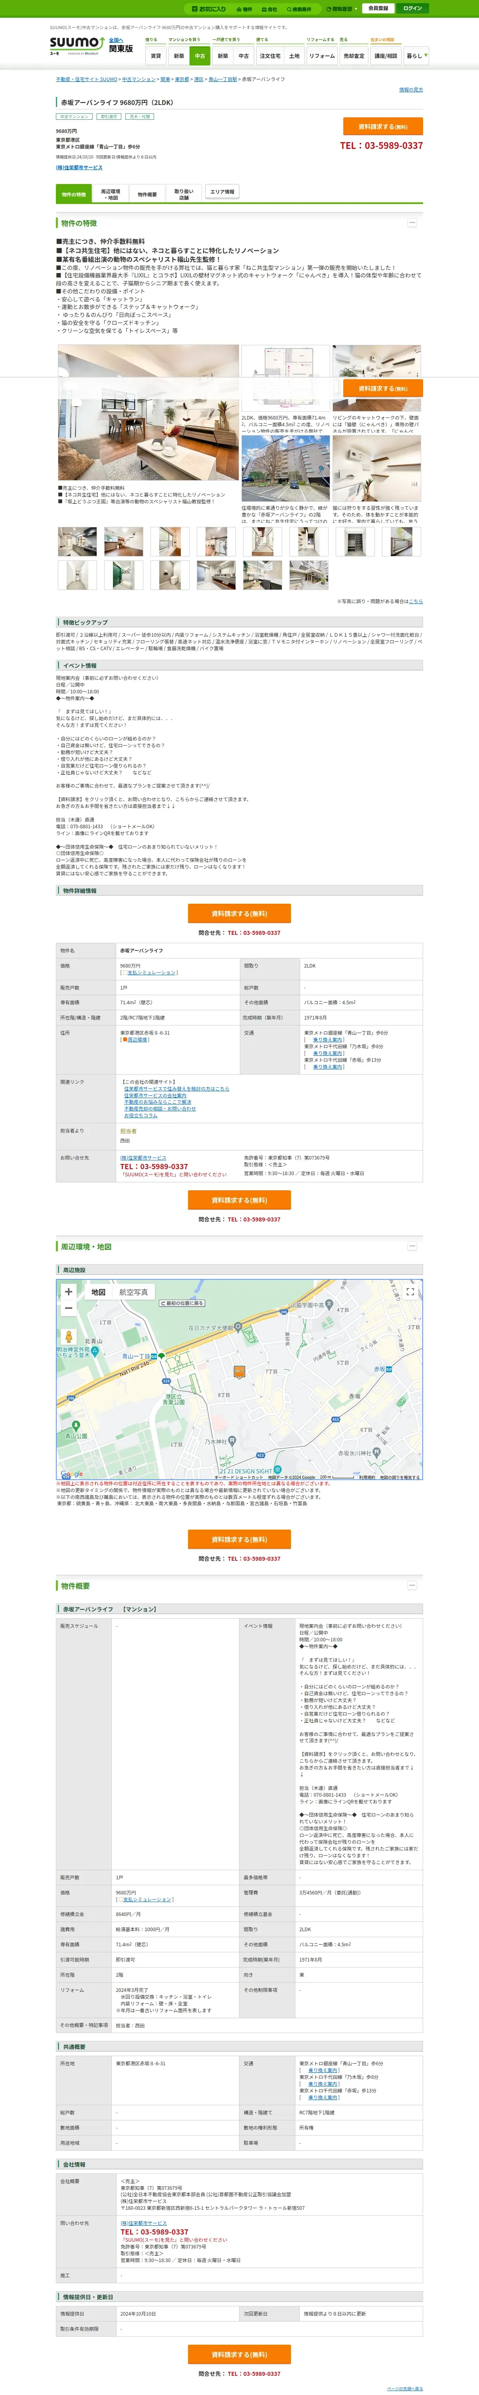This screenshot has width=479, height=2395.
Task: Click the 会社 icon in top bar
Action: tap(270, 8)
